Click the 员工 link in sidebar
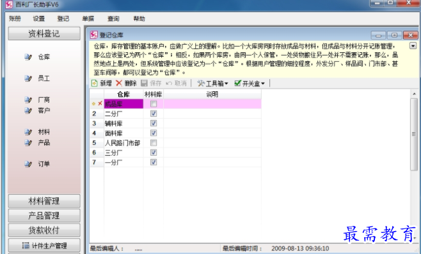The image size is (421, 254). pyautogui.click(x=44, y=78)
